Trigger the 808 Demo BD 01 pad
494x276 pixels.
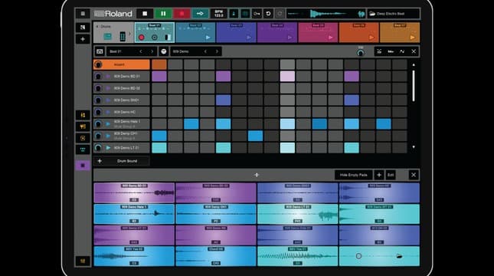134,192
